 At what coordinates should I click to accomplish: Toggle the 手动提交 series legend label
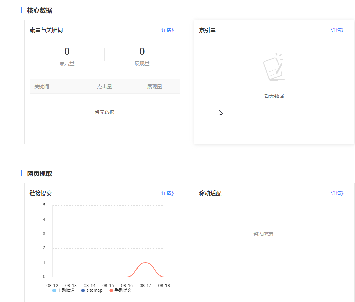(x=123, y=290)
